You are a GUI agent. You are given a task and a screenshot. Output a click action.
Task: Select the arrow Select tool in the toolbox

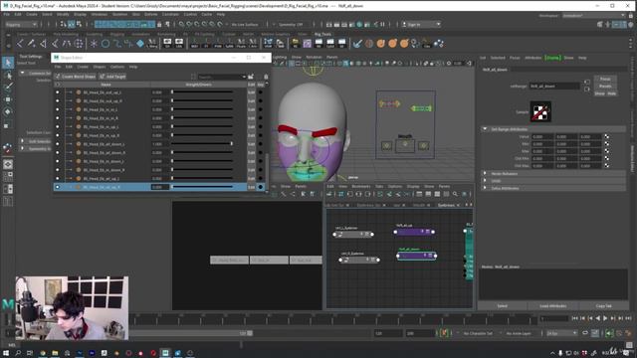tap(8, 63)
